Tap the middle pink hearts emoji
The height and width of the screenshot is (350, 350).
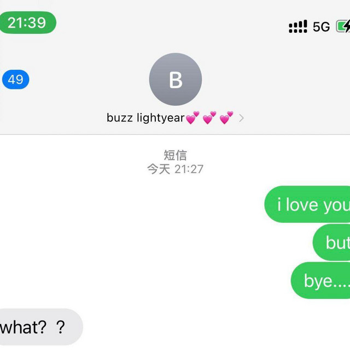click(209, 118)
